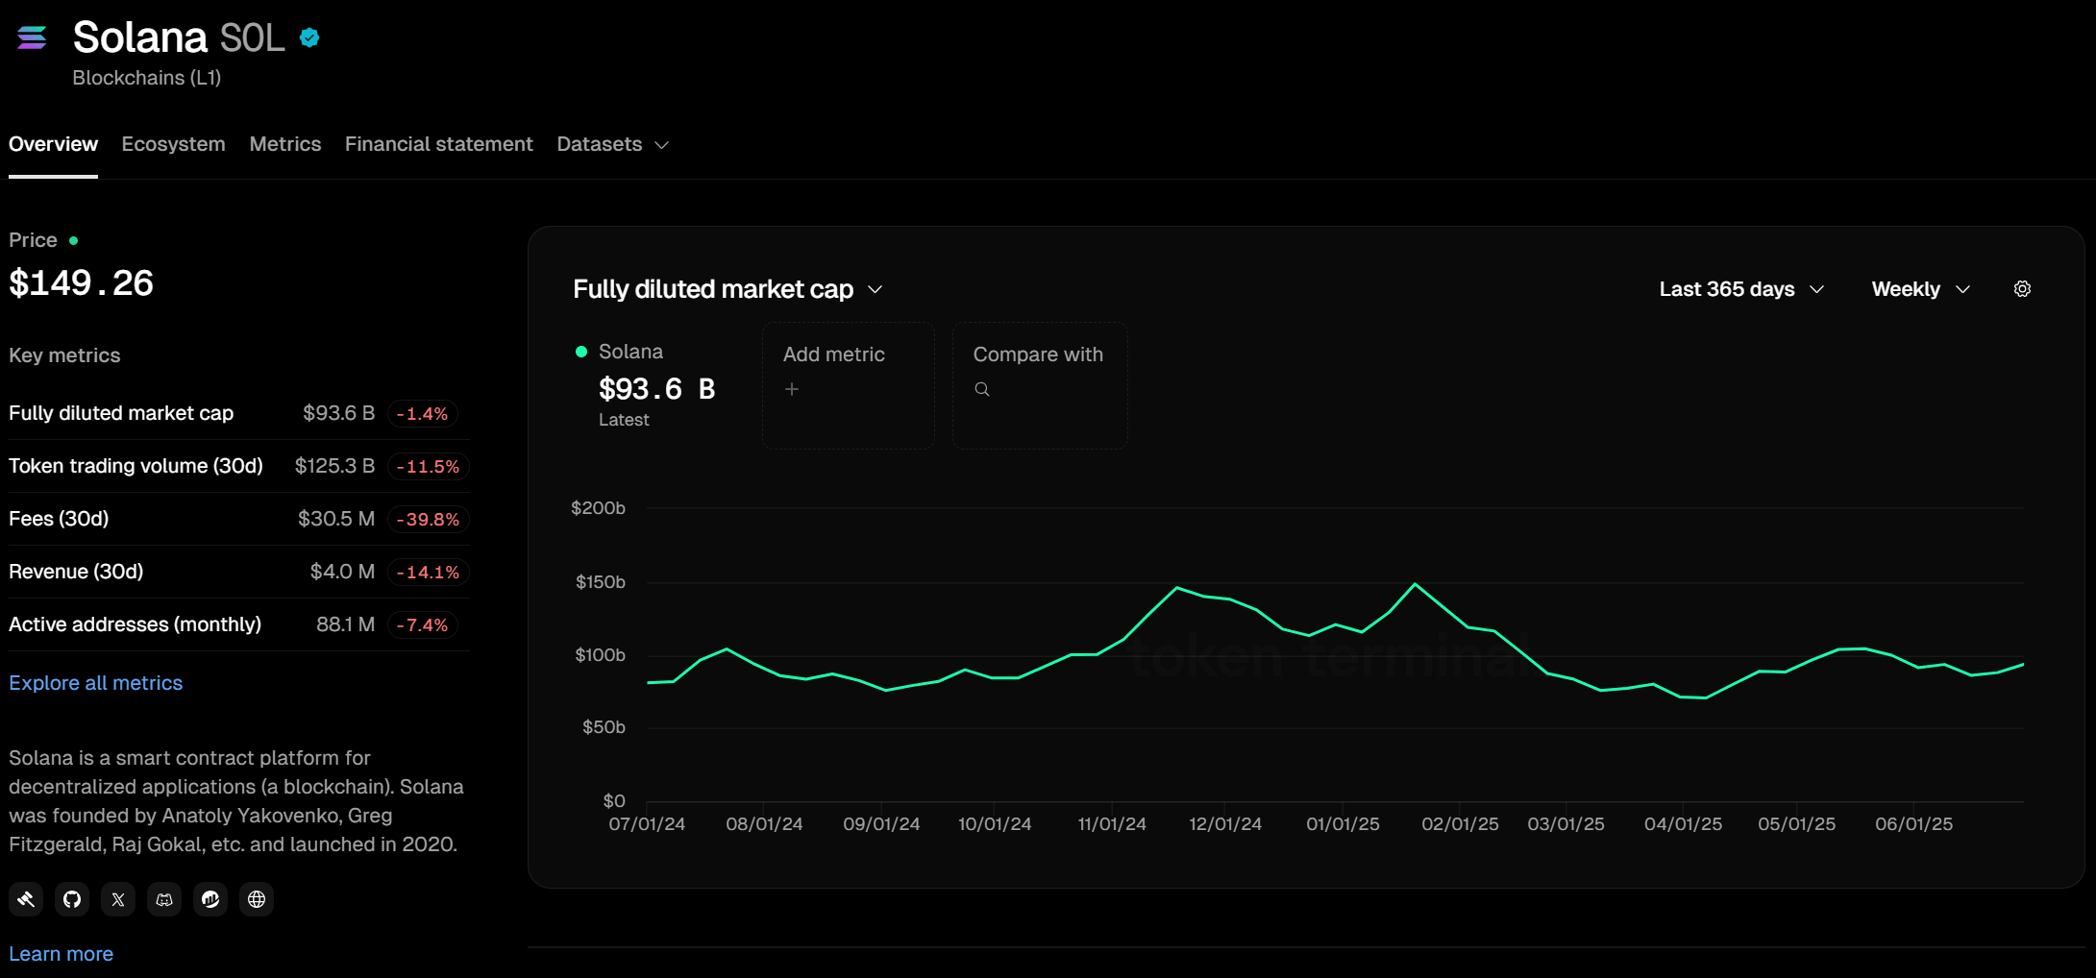Click Explore all metrics link
This screenshot has height=978, width=2096.
tap(95, 683)
